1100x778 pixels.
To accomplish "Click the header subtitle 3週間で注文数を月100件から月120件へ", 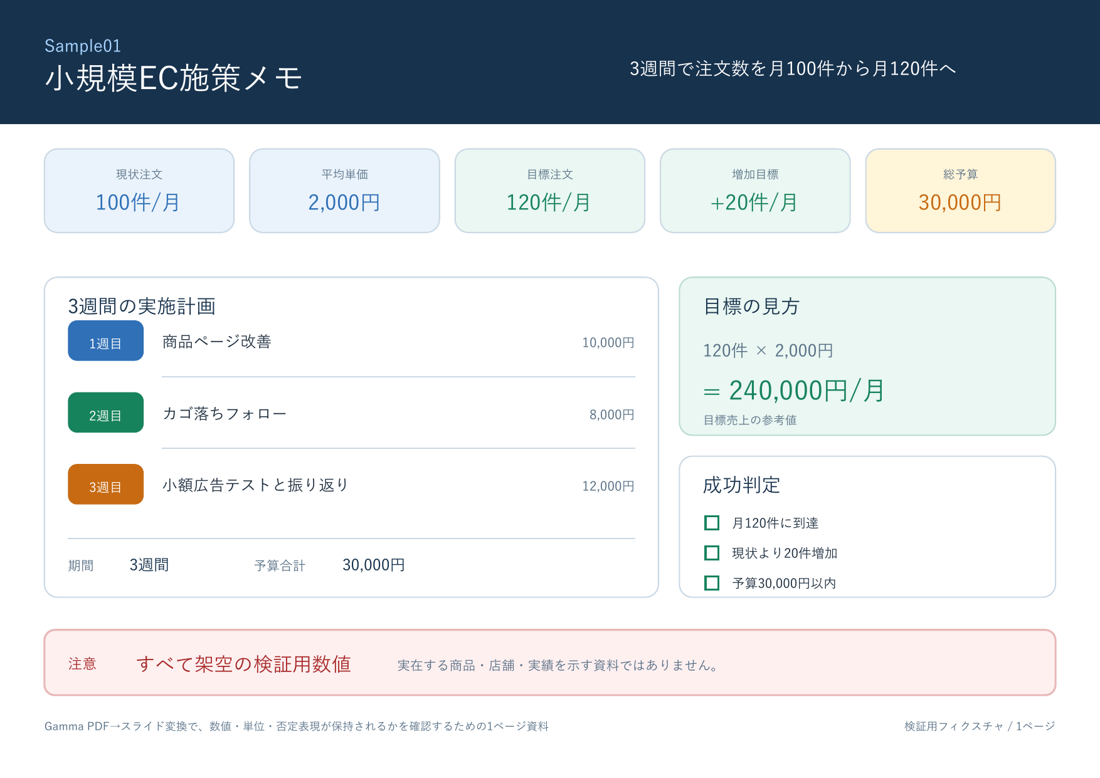I will tap(793, 68).
